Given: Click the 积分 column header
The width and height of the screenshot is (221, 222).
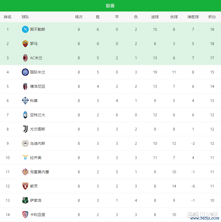Looking at the screenshot, I should tap(212, 17).
